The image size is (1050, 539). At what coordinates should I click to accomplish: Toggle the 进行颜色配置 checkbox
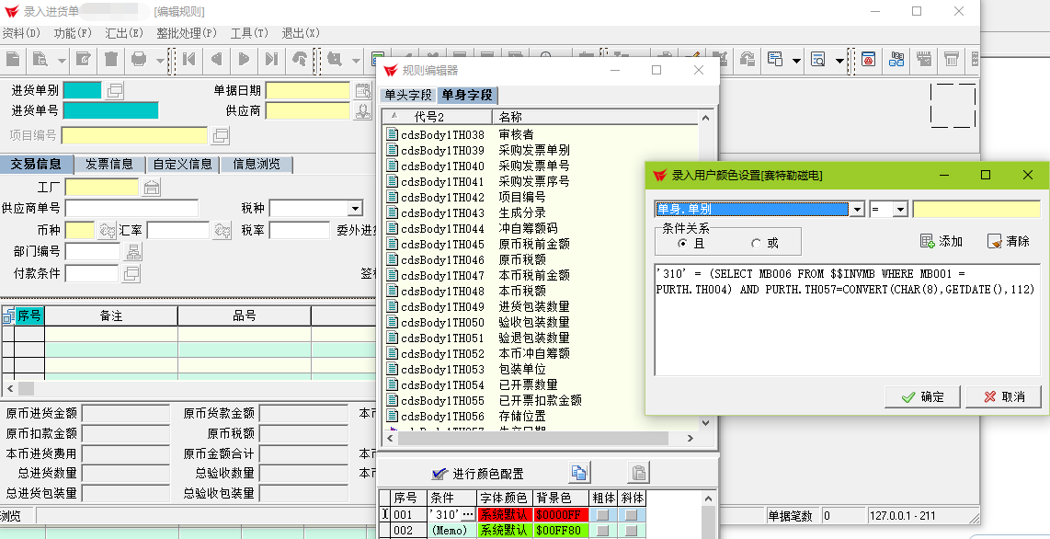pyautogui.click(x=440, y=474)
